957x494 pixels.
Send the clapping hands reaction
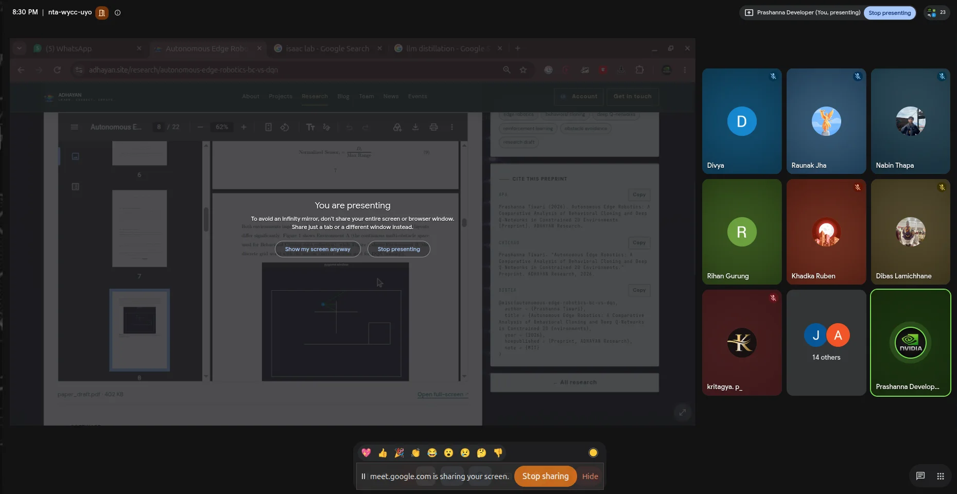click(415, 453)
